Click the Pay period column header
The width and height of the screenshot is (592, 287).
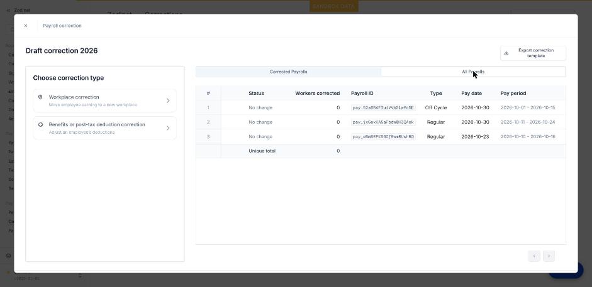[513, 93]
